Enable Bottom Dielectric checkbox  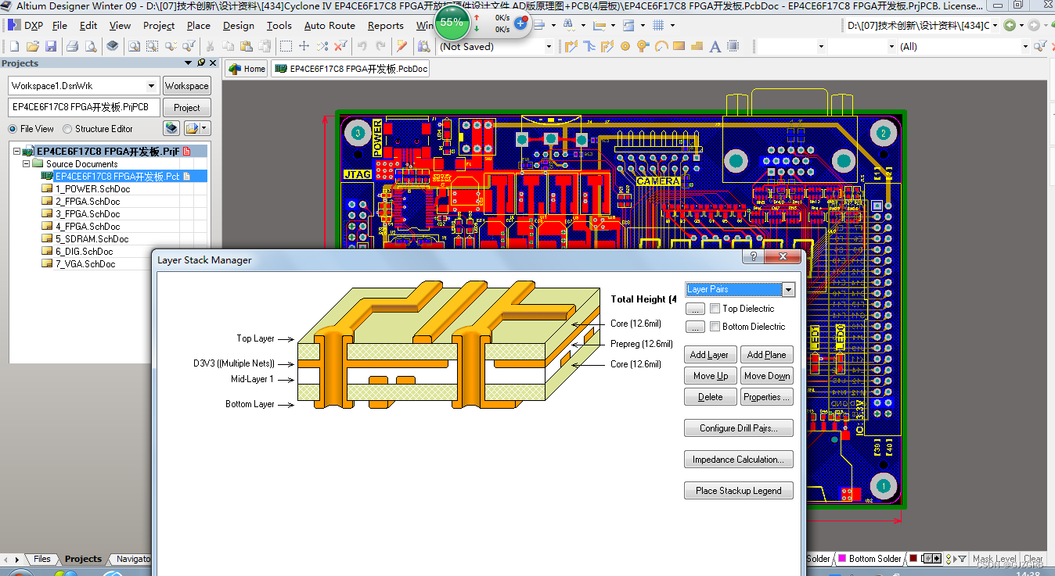tap(715, 327)
